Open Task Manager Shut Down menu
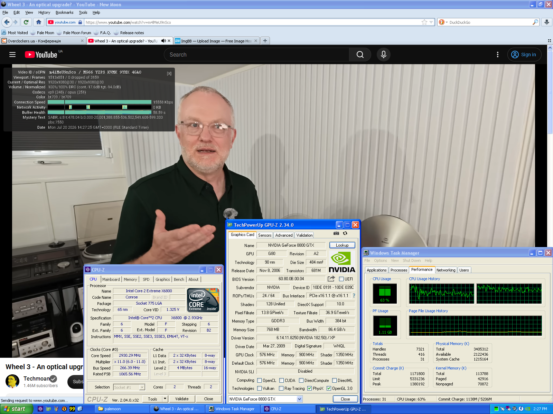553x414 pixels. (x=412, y=260)
